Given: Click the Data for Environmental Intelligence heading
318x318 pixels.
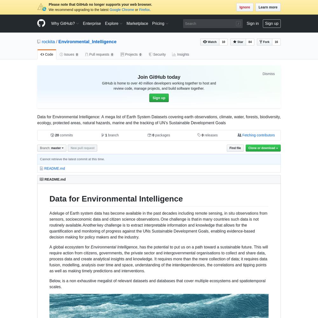Looking at the screenshot, I should [116, 199].
